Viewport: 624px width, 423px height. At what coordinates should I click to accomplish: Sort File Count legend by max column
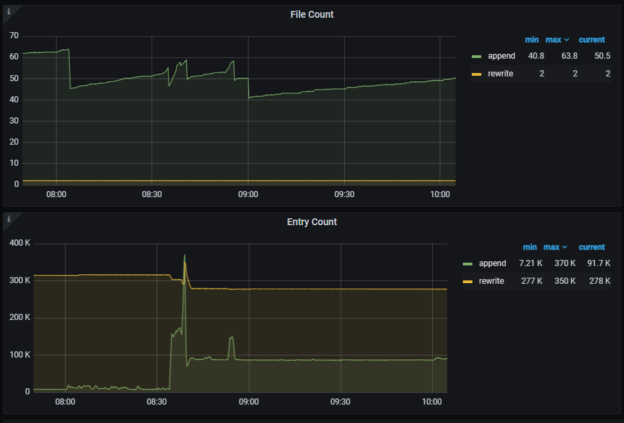point(553,40)
